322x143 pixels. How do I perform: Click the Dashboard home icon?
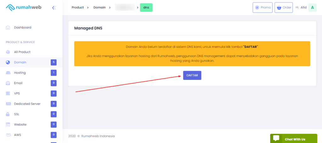tap(8, 27)
